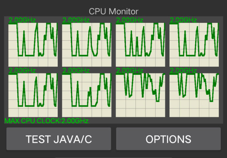Click the 2.00GHz label above the second bottom graph
The height and width of the screenshot is (158, 227).
click(76, 70)
